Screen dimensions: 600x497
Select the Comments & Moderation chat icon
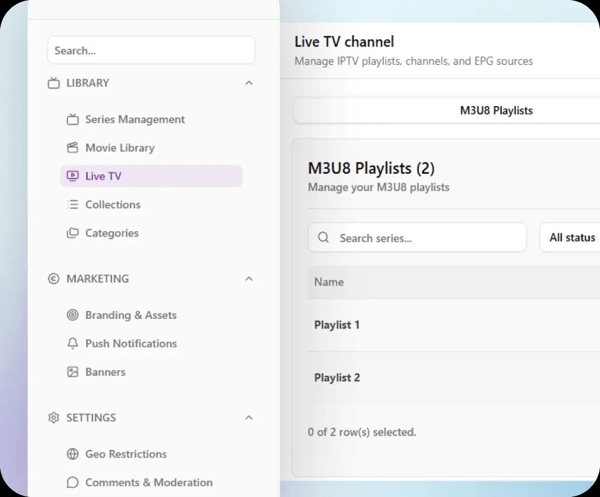pyautogui.click(x=73, y=482)
